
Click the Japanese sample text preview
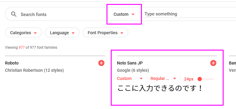pyautogui.click(x=160, y=88)
